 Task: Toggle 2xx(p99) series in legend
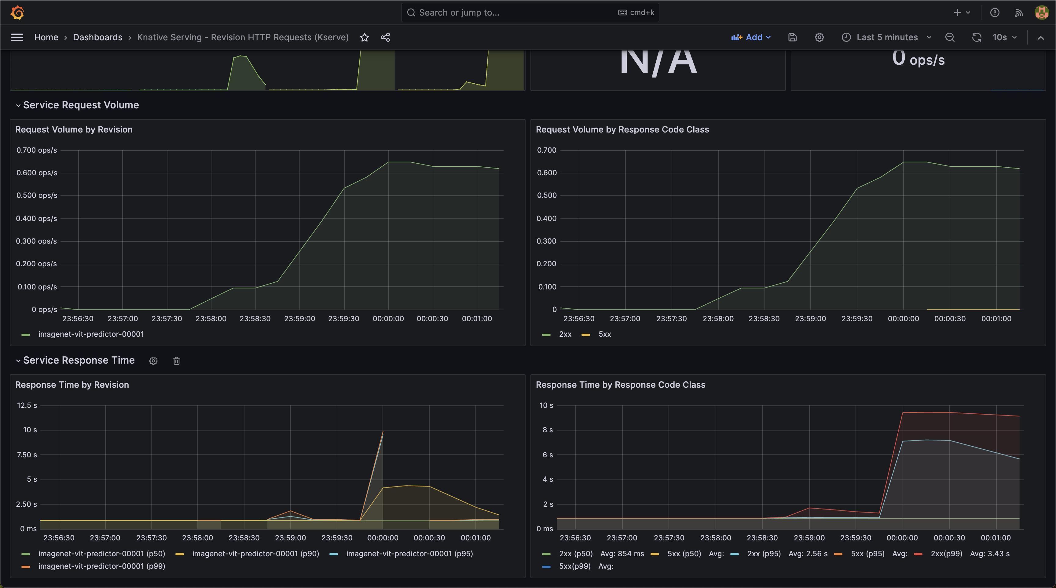(x=946, y=554)
